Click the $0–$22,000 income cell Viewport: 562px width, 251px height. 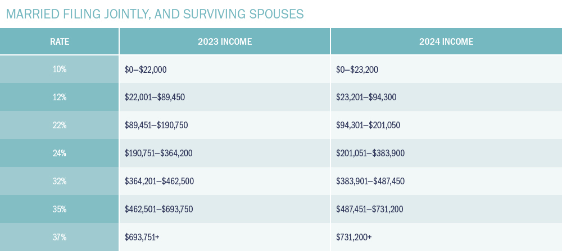point(146,69)
